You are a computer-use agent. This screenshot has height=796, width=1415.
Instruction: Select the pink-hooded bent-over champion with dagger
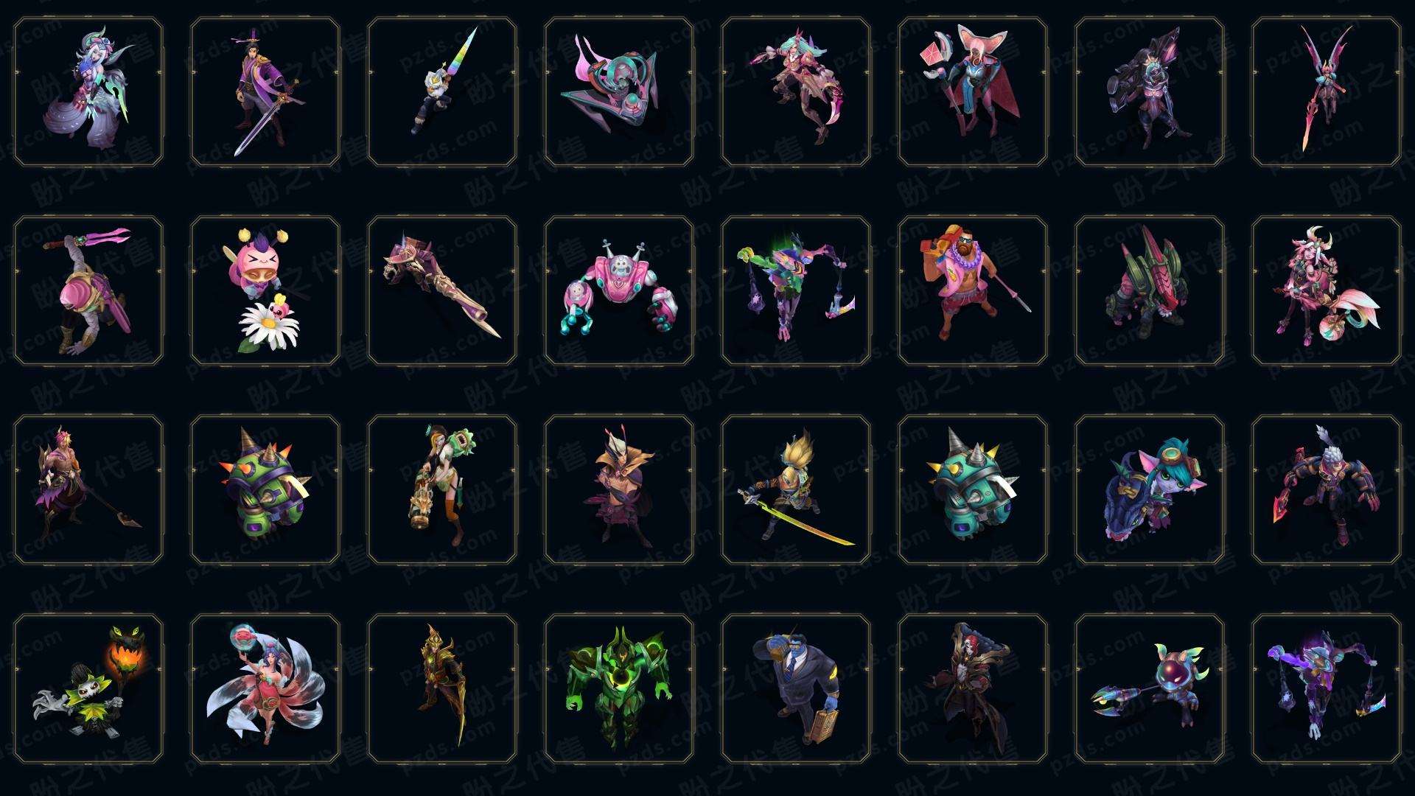point(88,290)
